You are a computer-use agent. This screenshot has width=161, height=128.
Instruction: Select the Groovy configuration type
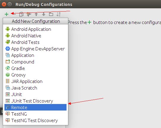coord(35,75)
